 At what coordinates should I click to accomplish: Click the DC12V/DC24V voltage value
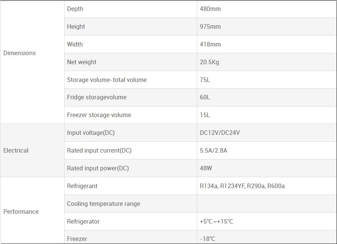[220, 133]
